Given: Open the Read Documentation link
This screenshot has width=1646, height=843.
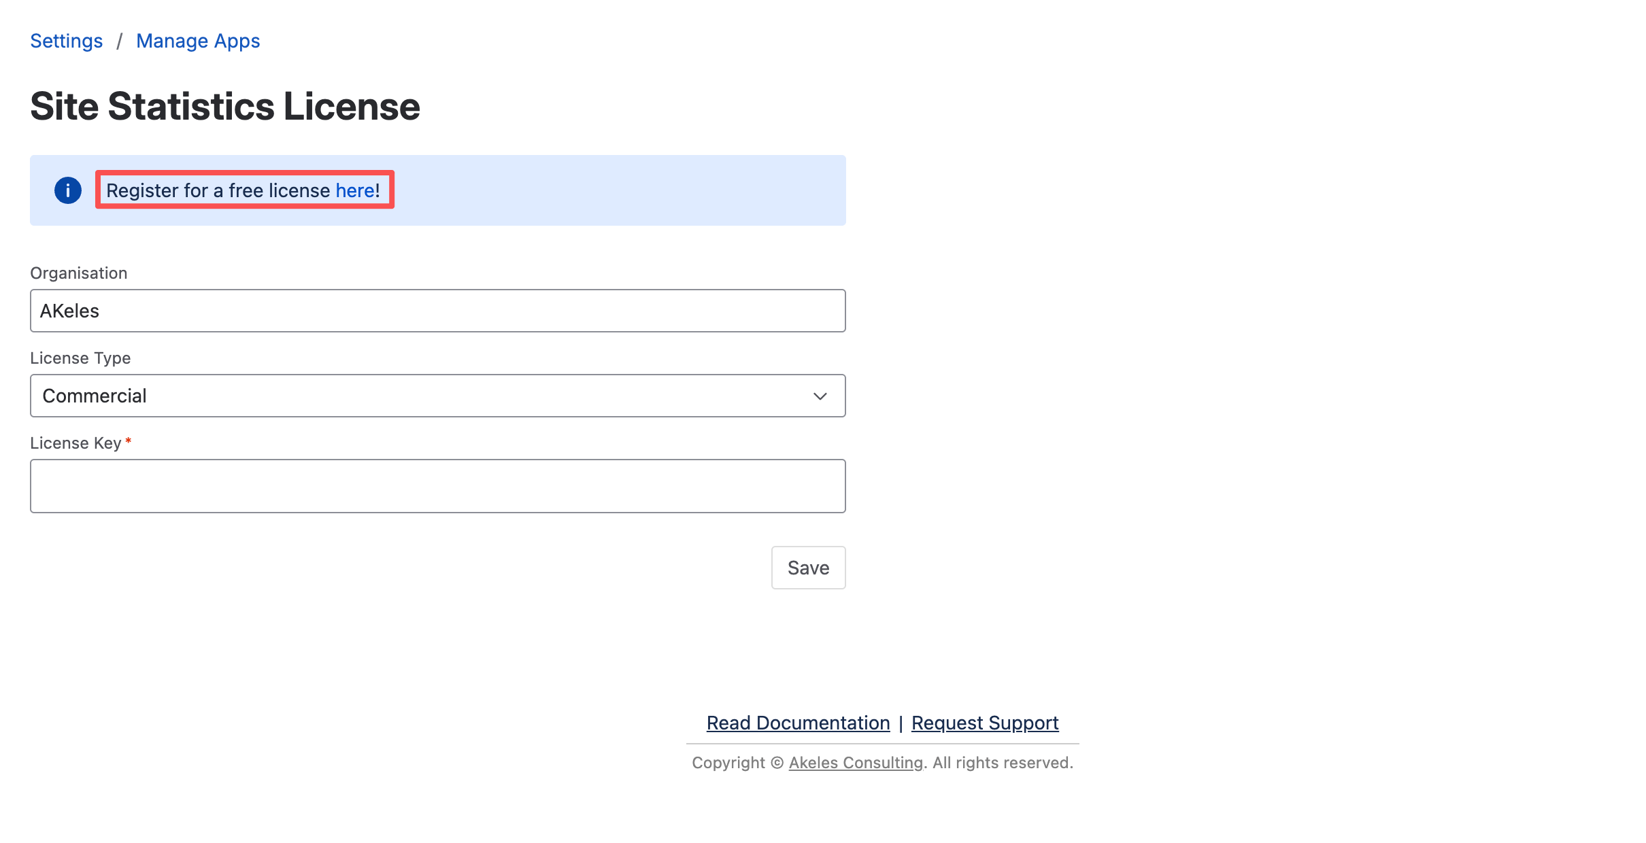Looking at the screenshot, I should (798, 723).
